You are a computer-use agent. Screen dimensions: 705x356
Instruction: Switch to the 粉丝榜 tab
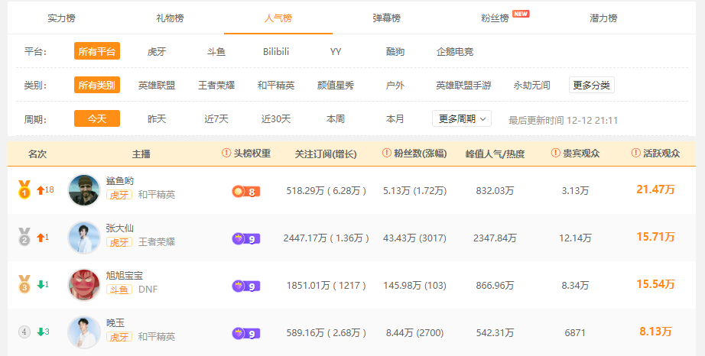pos(495,18)
